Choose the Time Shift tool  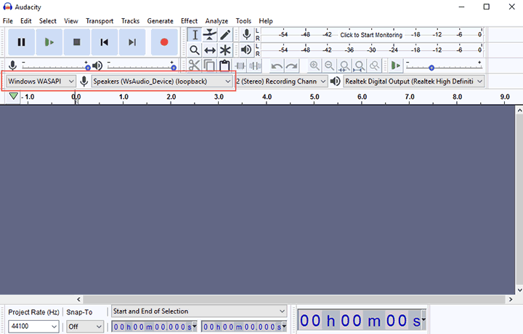coord(210,50)
